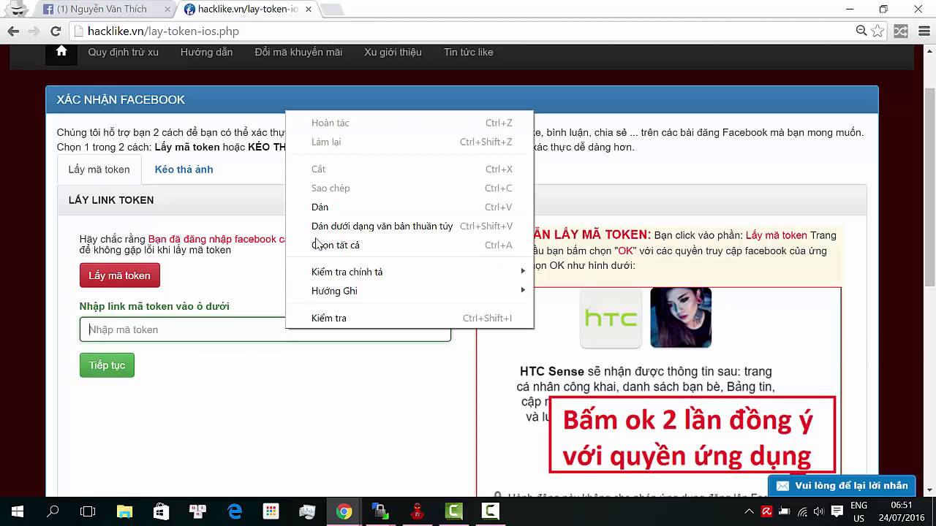Open the padlock monitor app on taskbar
Viewport: 936px width, 526px height.
[380, 511]
